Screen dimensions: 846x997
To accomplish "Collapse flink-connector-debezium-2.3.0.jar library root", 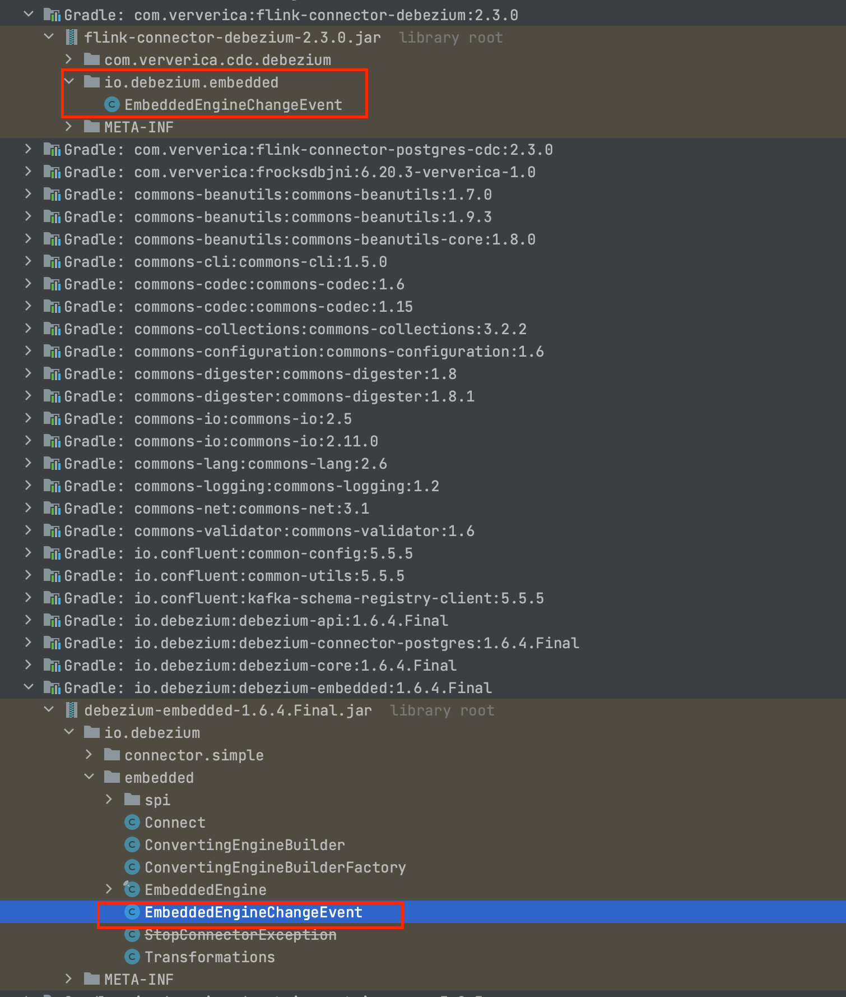I will coord(49,37).
